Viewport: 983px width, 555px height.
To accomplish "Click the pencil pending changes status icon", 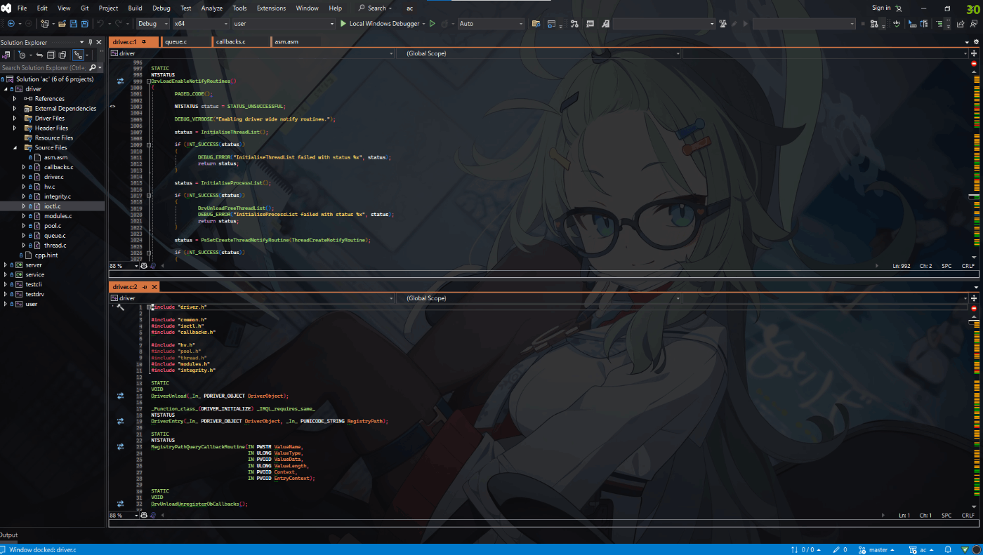I will pyautogui.click(x=836, y=550).
